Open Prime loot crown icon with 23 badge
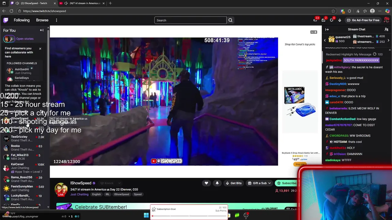Image resolution: width=392 pixels, height=220 pixels. click(x=315, y=20)
